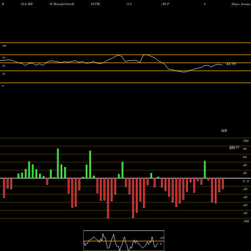Click the -80 label on MR axis
Screen dimensions: 251x251
pos(245,213)
